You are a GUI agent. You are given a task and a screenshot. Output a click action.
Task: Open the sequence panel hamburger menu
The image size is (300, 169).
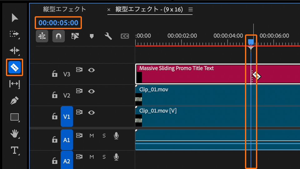191,9
